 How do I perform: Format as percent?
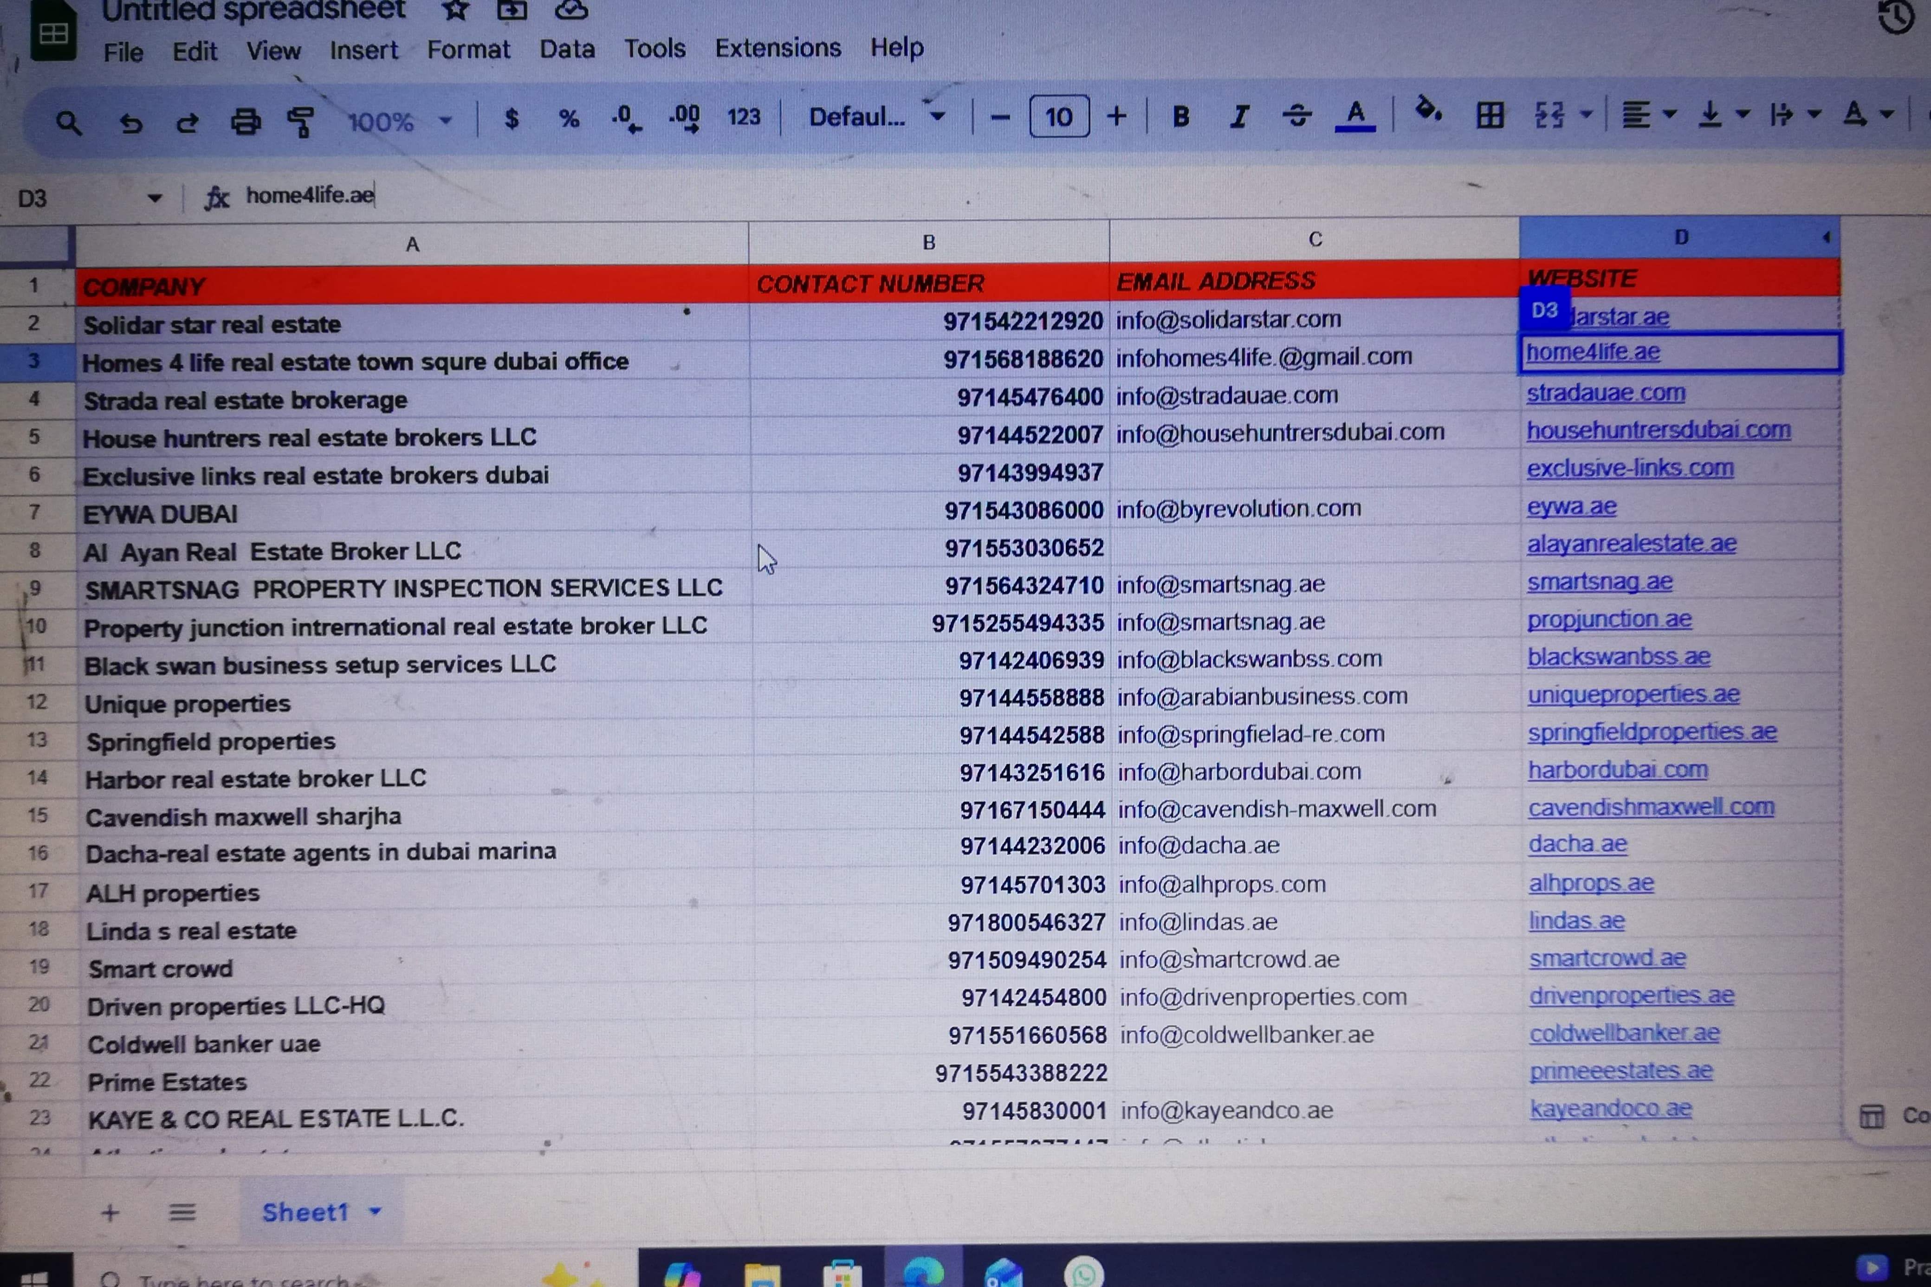[x=569, y=120]
